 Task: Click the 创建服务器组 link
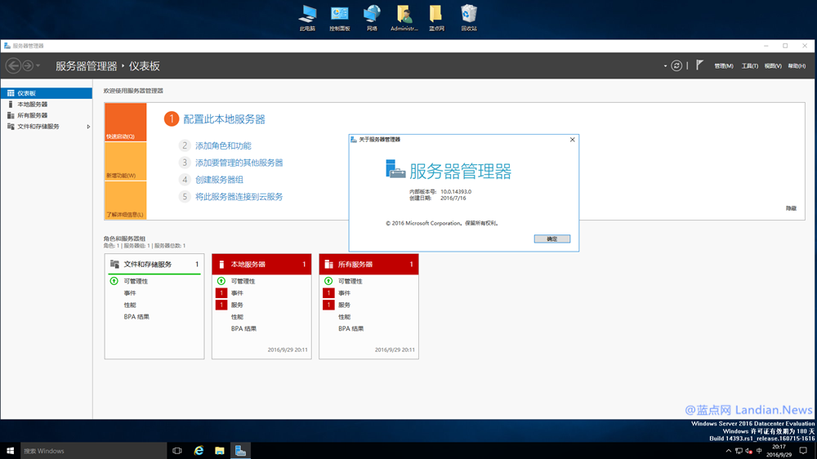pyautogui.click(x=219, y=180)
